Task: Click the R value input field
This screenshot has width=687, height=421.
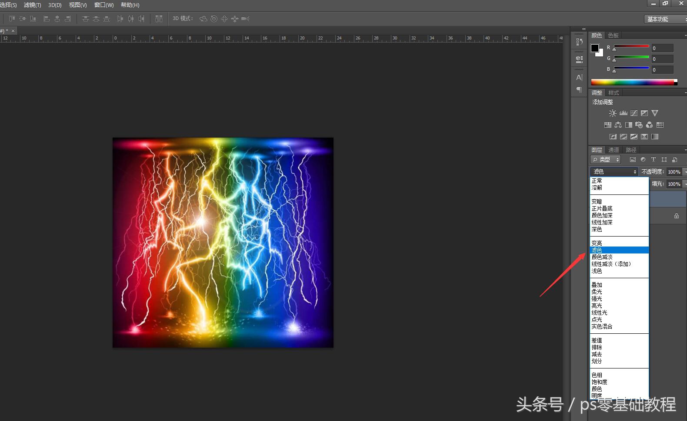Action: pos(662,48)
